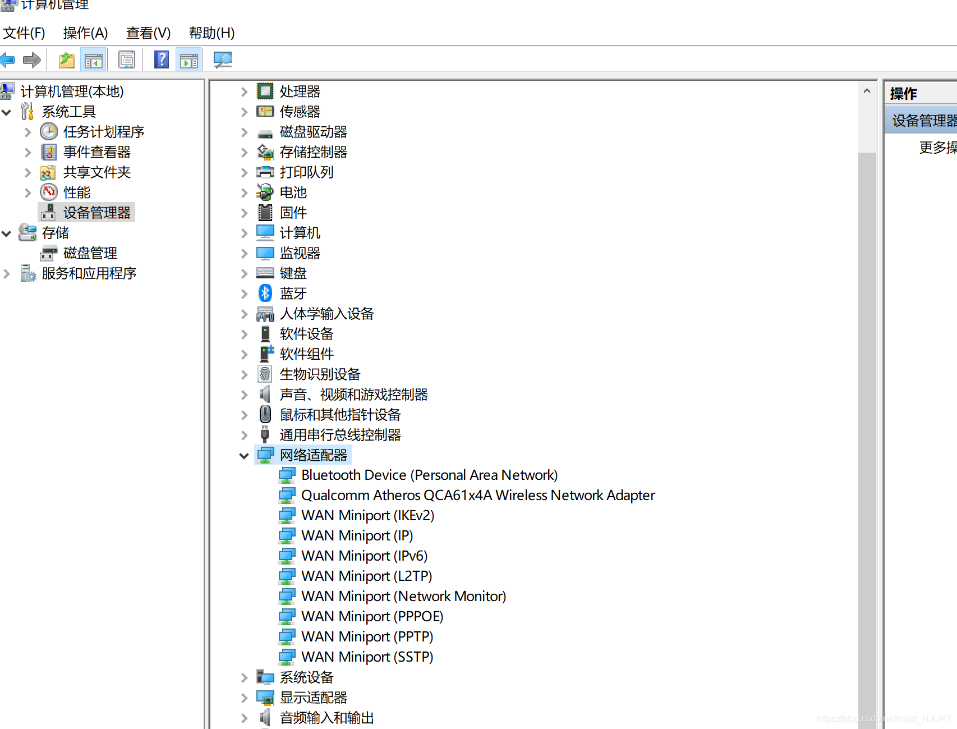Expand the 共享文件夹 node
The width and height of the screenshot is (957, 729).
27,172
